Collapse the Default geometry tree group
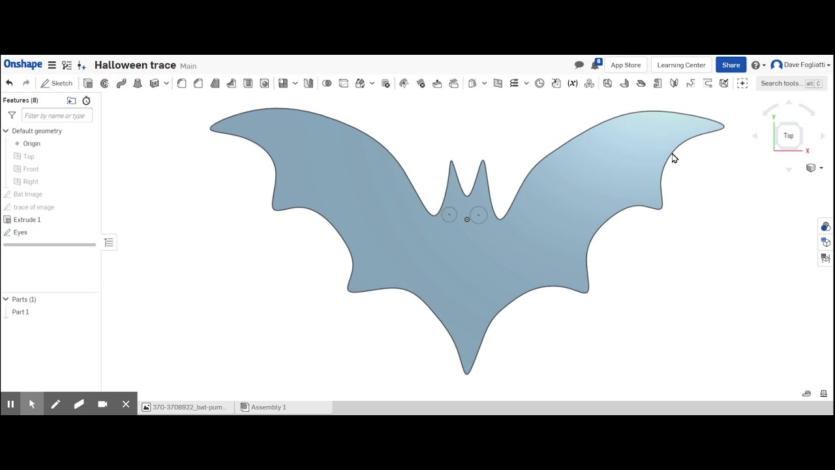Screen dimensions: 835x470 tap(6, 131)
